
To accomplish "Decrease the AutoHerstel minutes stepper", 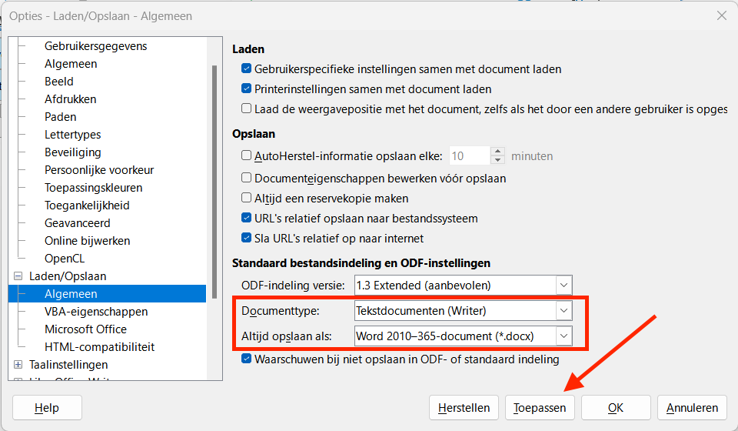I will click(498, 160).
